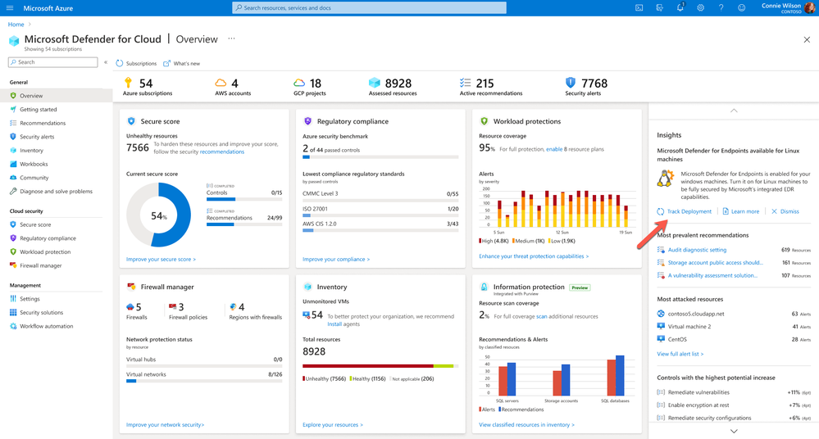819x439 pixels.
Task: Open Connie Wilson account avatar
Action: pyautogui.click(x=810, y=8)
